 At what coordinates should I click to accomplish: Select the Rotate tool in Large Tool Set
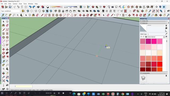click(x=3, y=53)
